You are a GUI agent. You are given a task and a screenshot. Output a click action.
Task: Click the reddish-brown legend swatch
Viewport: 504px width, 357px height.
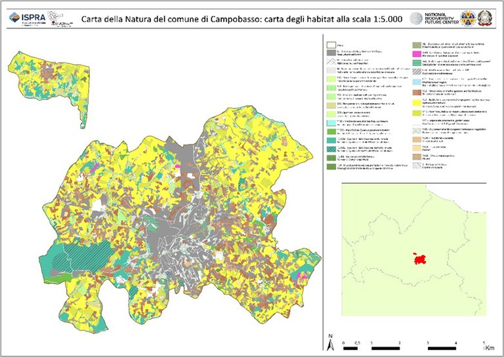click(415, 93)
